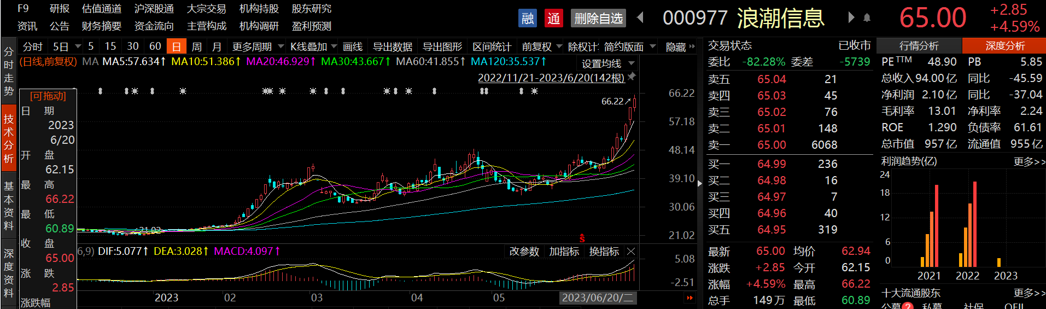This screenshot has width=1046, height=309.
Task: Click 更多>> beside 十大流通股东
Action: (1029, 293)
